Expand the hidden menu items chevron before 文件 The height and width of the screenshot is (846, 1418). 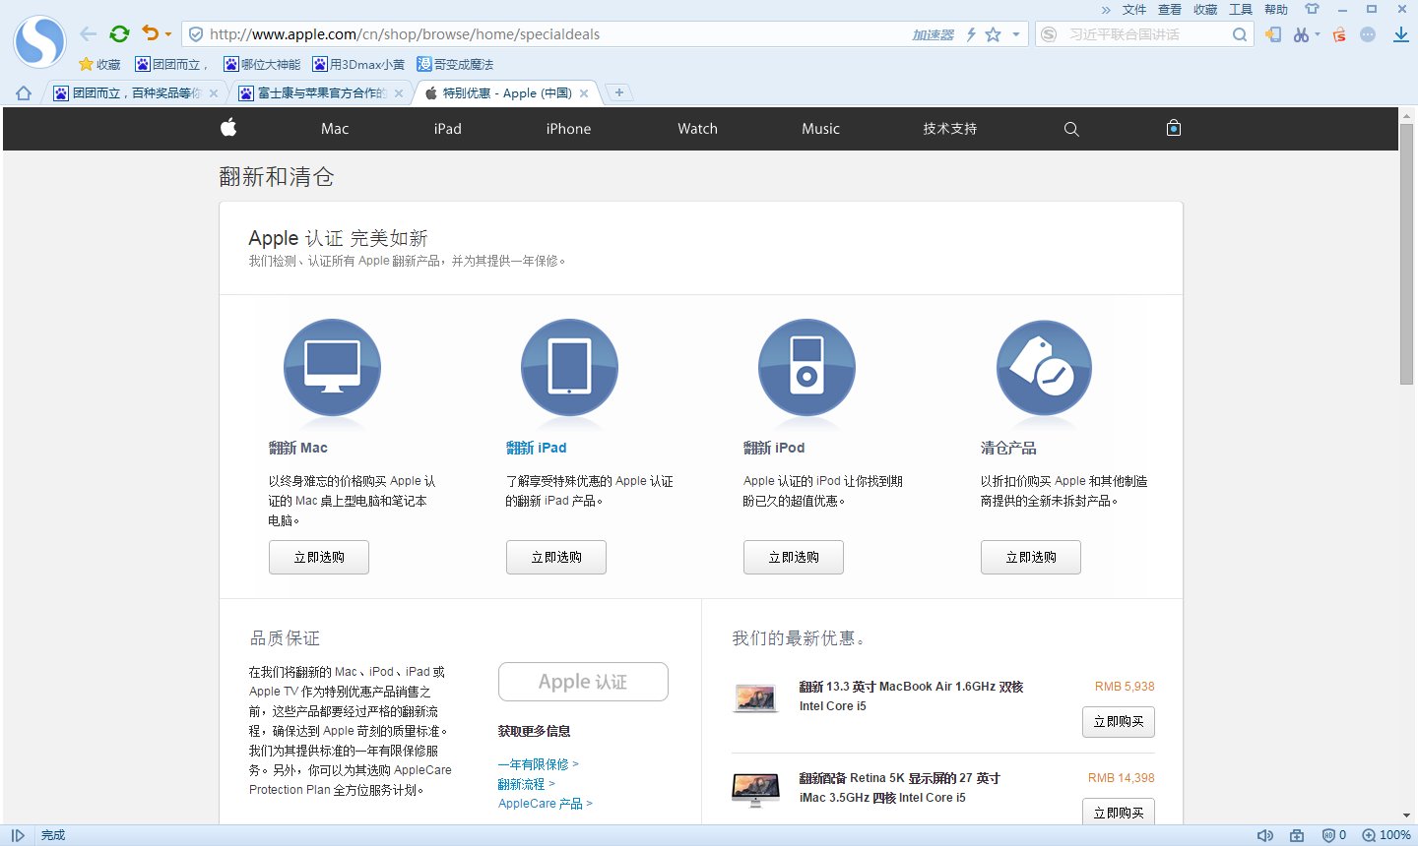tap(1106, 10)
